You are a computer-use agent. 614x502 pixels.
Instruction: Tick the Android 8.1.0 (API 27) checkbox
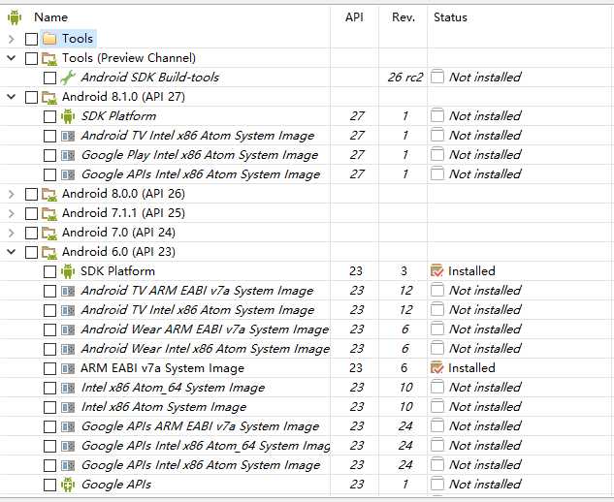coord(31,98)
